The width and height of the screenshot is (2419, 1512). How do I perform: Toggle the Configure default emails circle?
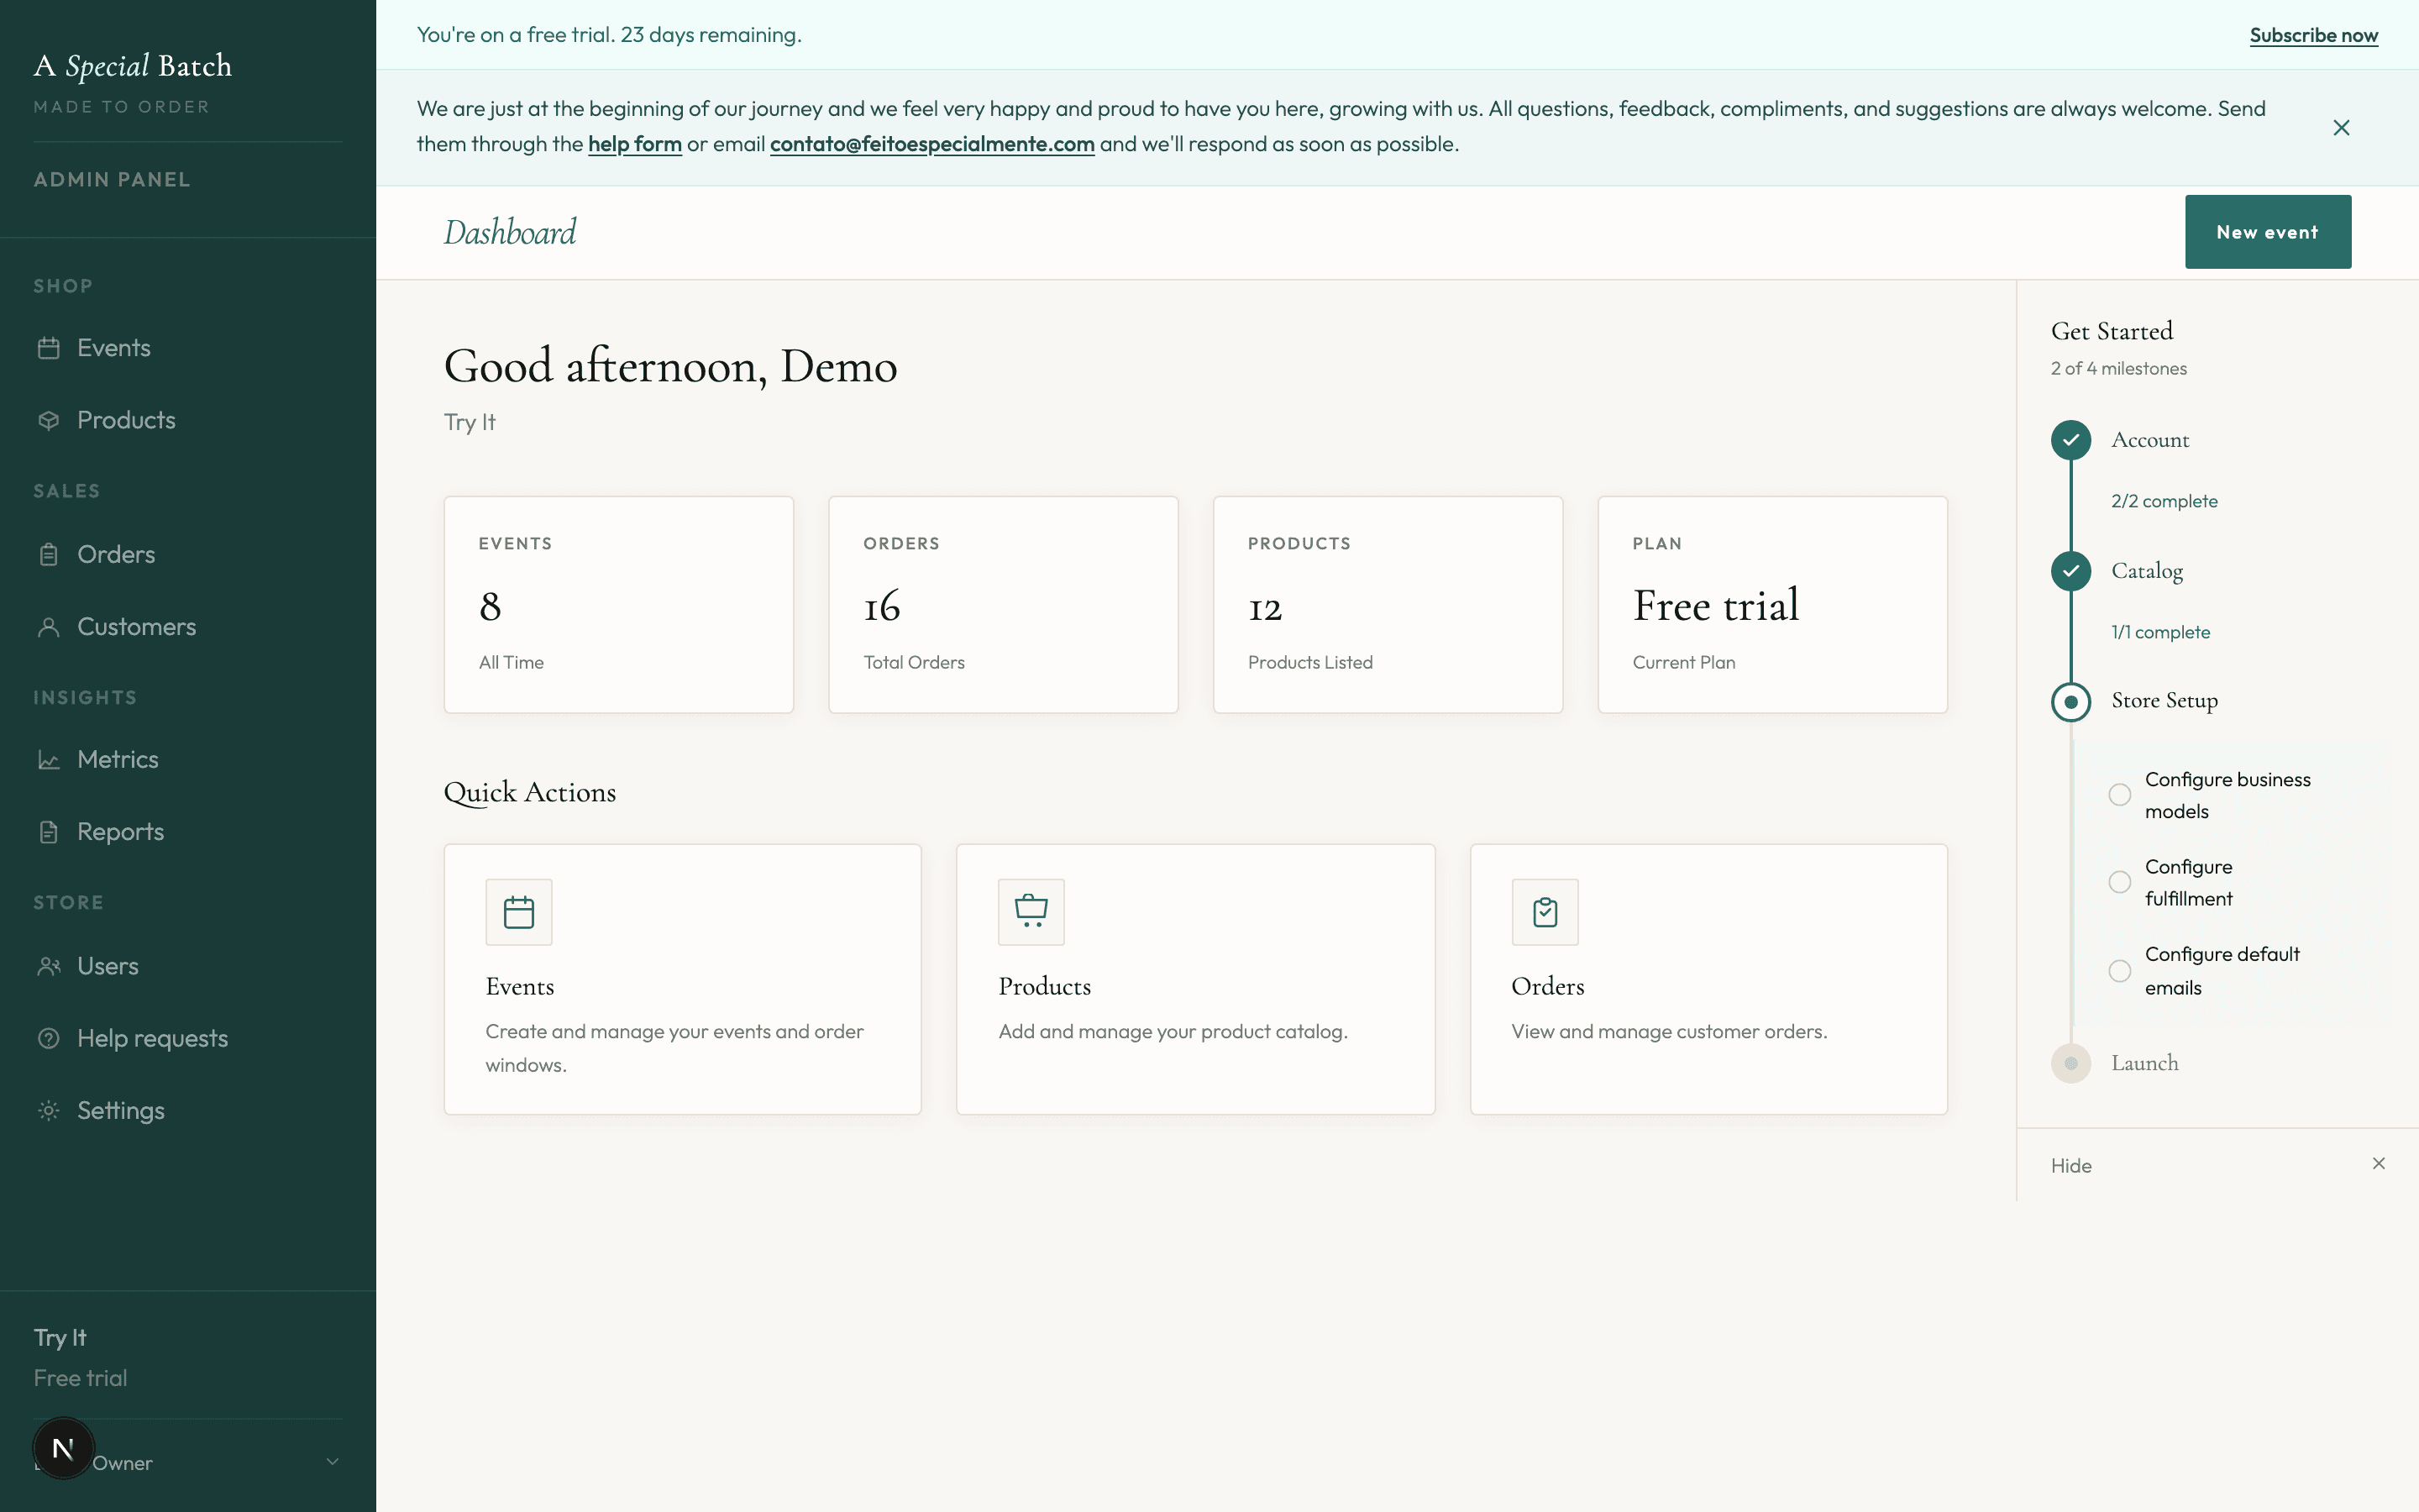point(2119,971)
